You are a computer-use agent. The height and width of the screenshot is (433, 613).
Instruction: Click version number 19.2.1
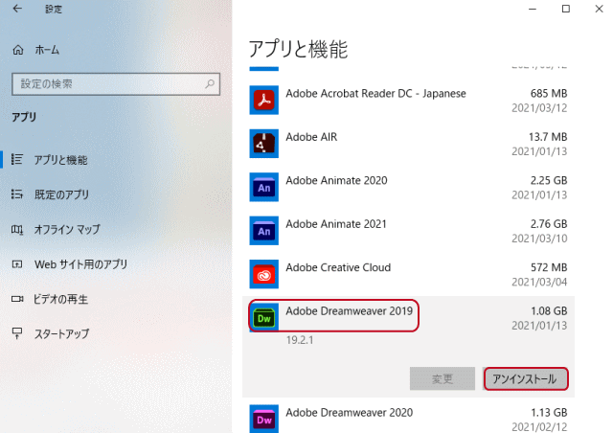click(x=300, y=340)
